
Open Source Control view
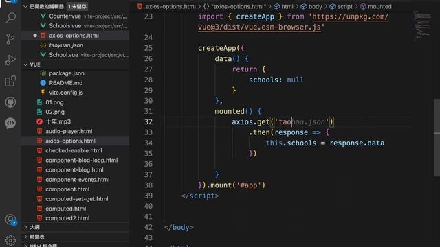[x=10, y=38]
